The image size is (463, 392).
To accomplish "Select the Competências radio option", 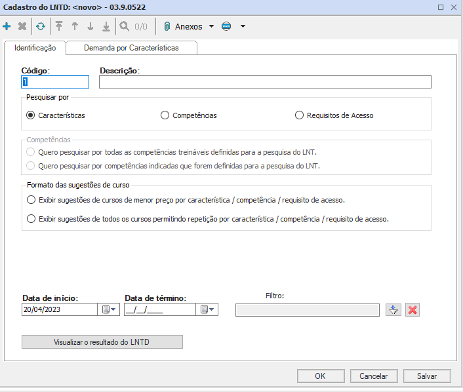I will tap(165, 115).
